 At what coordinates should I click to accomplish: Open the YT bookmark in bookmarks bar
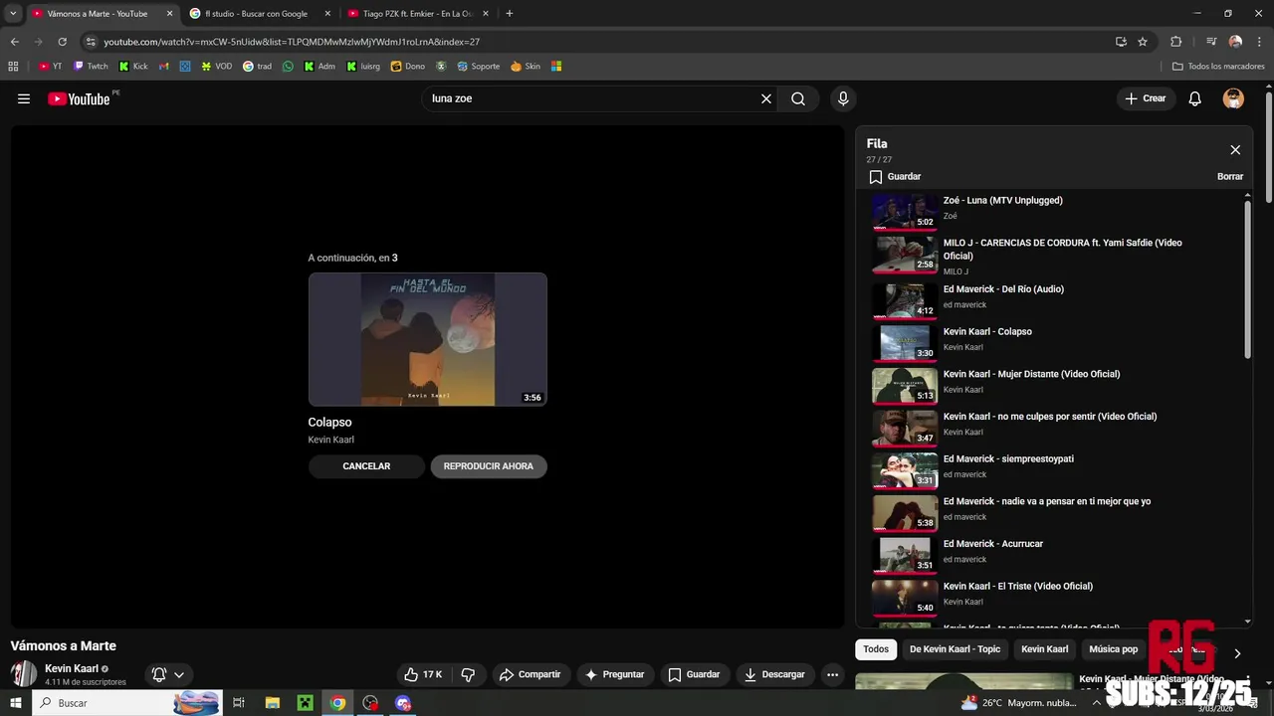pos(50,67)
